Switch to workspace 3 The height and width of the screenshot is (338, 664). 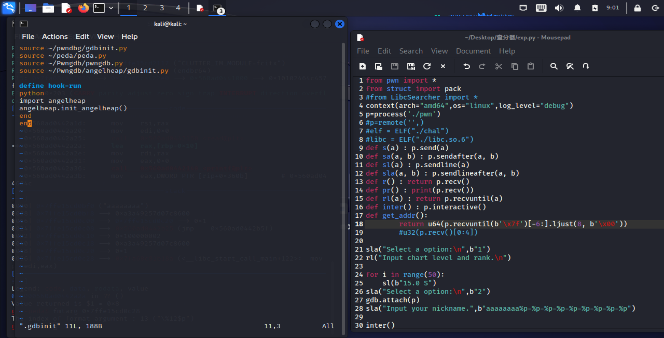(162, 8)
